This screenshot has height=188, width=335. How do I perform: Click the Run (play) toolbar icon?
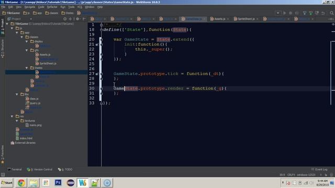284,13
